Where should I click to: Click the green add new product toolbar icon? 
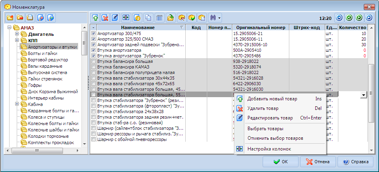(x=95, y=18)
